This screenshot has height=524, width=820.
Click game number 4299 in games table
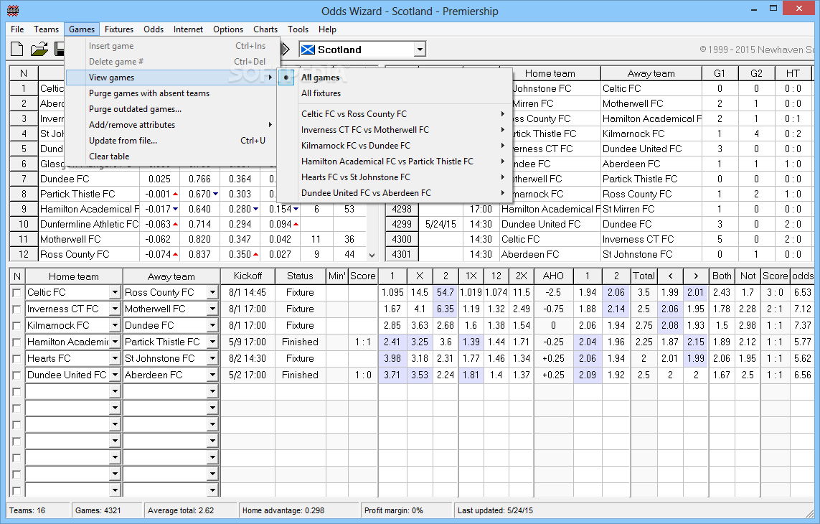402,224
